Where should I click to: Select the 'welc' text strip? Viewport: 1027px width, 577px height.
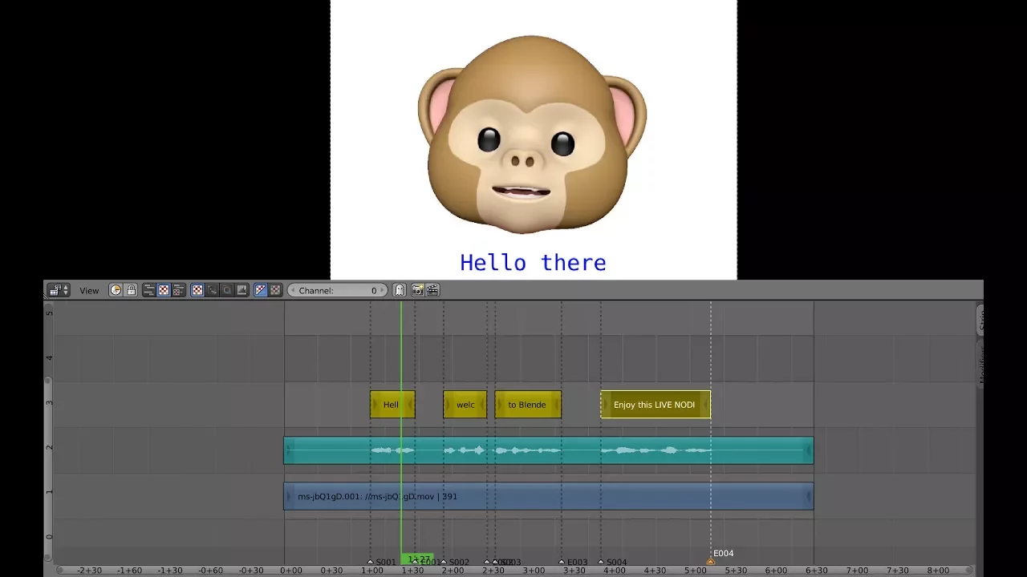(x=465, y=405)
